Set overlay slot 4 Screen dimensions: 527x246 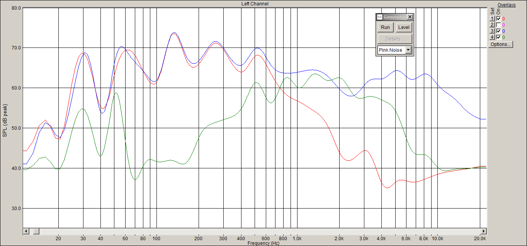pos(492,37)
